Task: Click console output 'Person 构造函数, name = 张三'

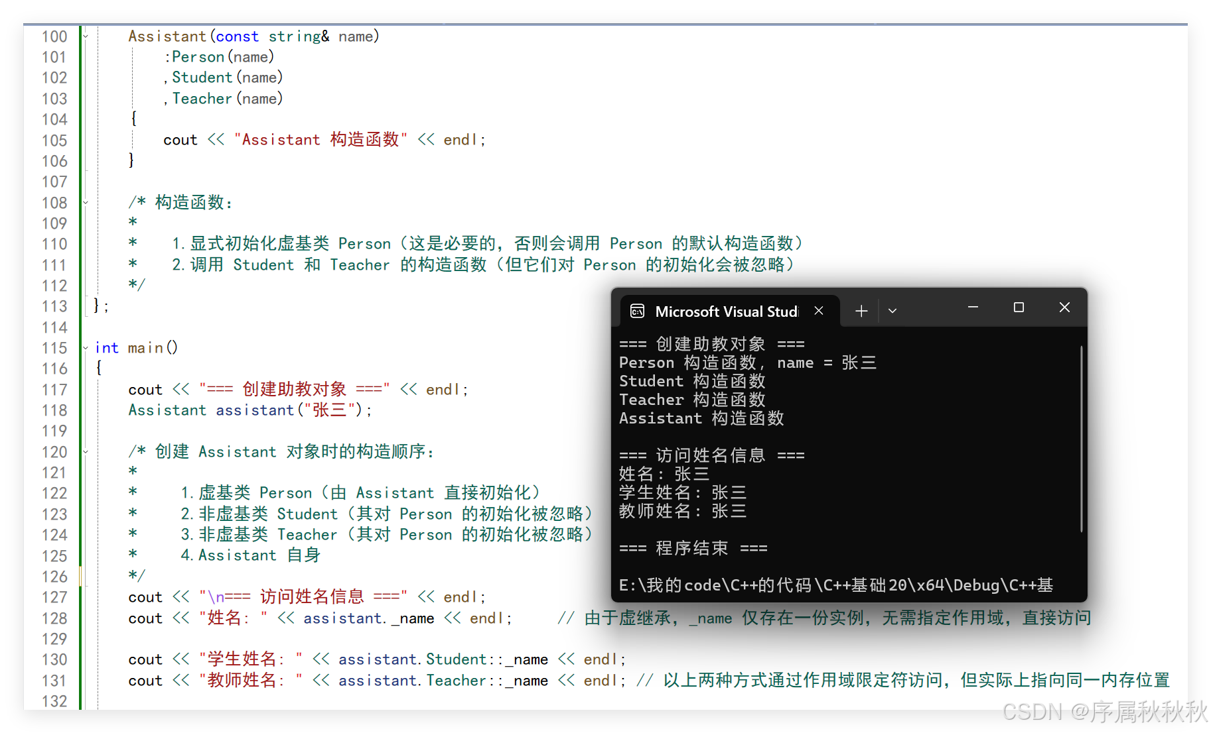Action: 748,363
